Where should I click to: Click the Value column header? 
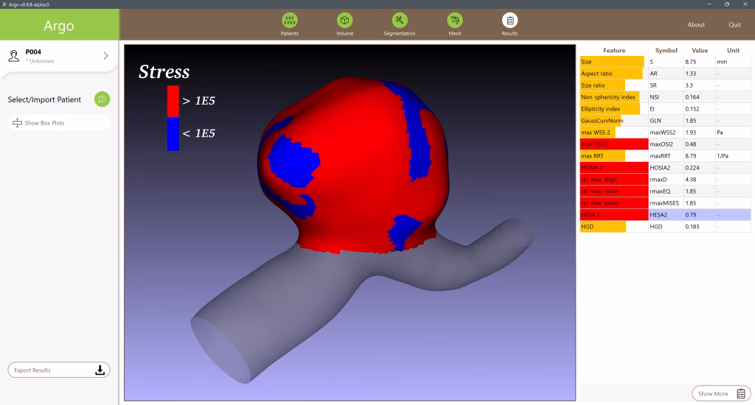[x=700, y=50]
